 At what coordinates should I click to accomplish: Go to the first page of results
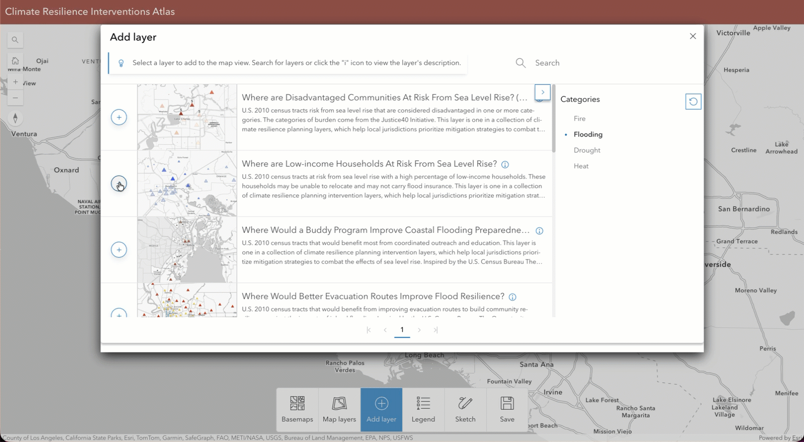[368, 330]
